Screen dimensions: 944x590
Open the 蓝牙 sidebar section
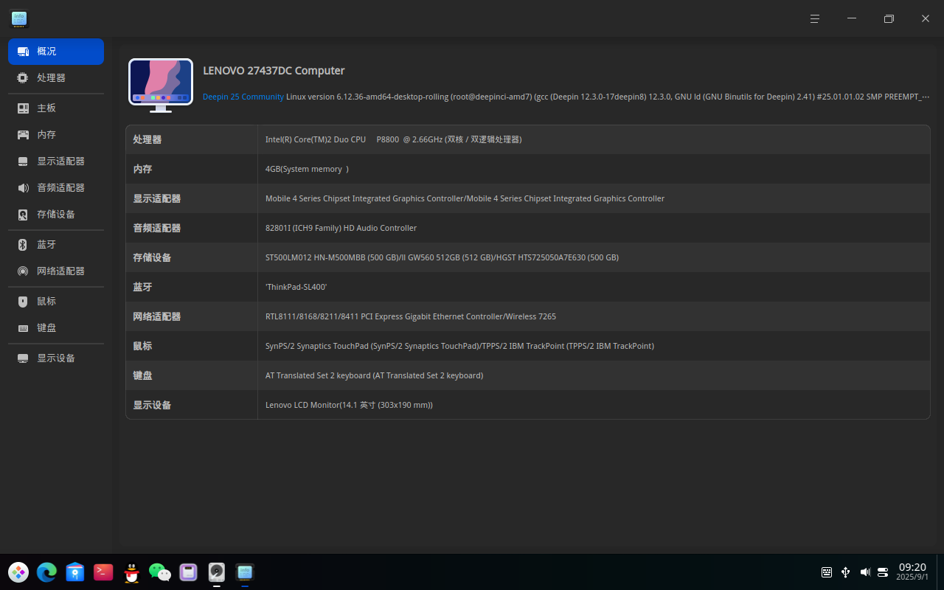pyautogui.click(x=56, y=245)
